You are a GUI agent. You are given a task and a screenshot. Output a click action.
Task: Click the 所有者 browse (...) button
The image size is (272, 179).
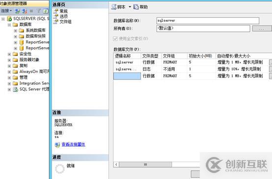coord(262,28)
